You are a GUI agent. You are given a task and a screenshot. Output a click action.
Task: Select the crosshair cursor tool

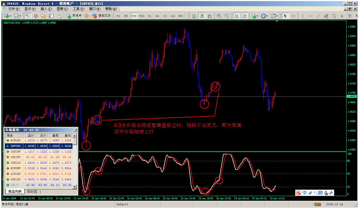[293, 16]
